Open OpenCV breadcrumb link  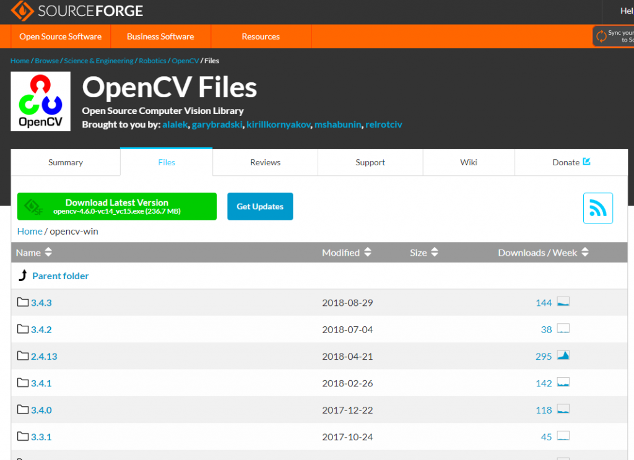coord(185,61)
